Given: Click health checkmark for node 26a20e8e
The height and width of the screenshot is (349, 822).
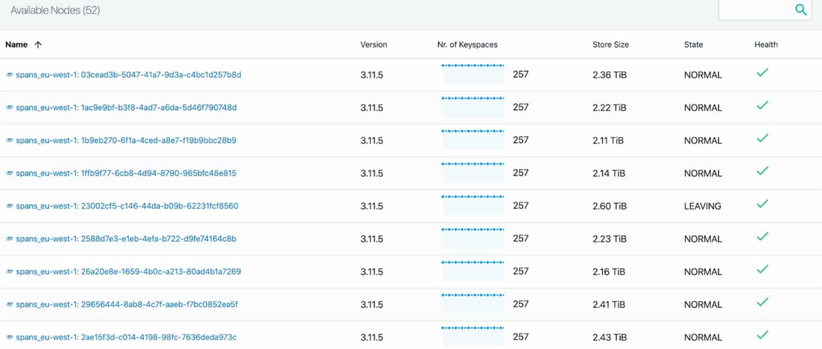Looking at the screenshot, I should (x=762, y=270).
